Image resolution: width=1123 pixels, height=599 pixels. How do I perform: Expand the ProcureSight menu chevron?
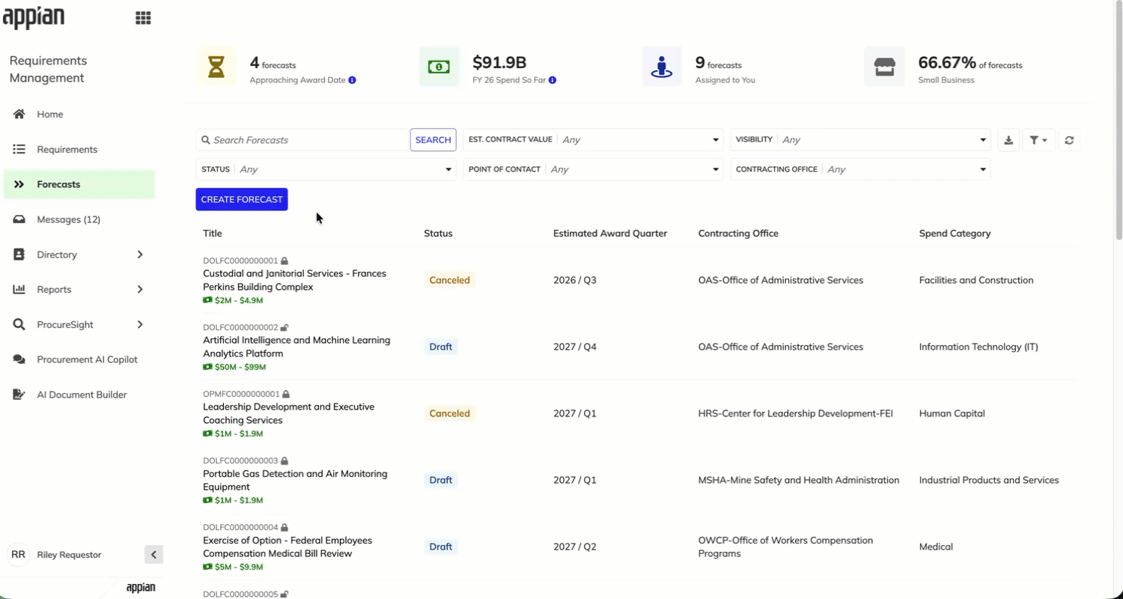pos(140,324)
